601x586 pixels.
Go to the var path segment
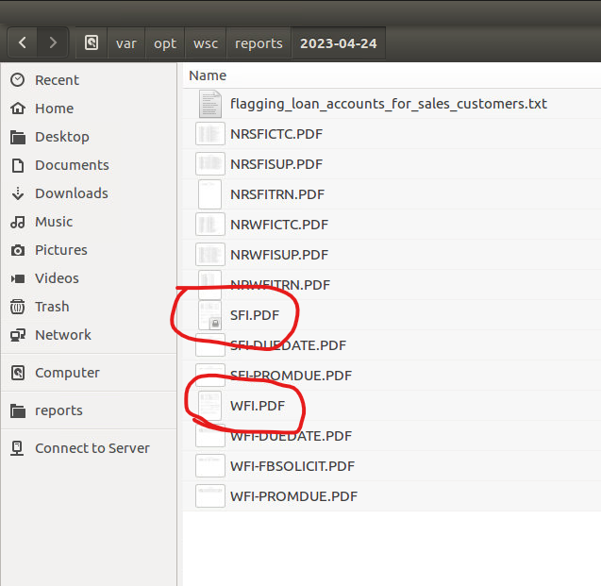pos(125,43)
